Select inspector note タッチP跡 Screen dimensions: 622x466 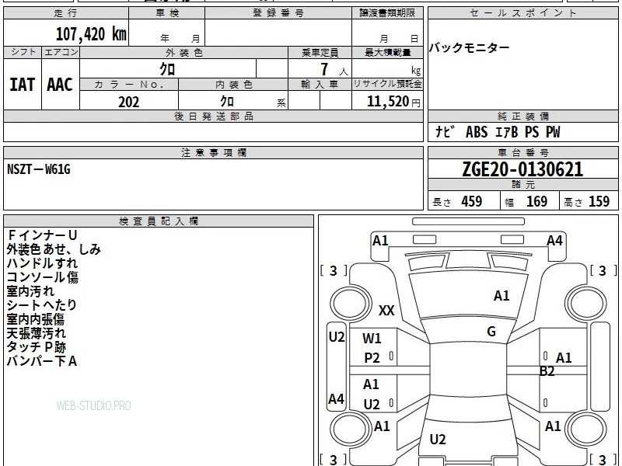(36, 347)
